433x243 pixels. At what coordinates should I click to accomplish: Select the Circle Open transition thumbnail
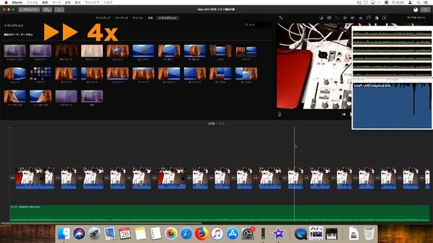tap(169, 51)
